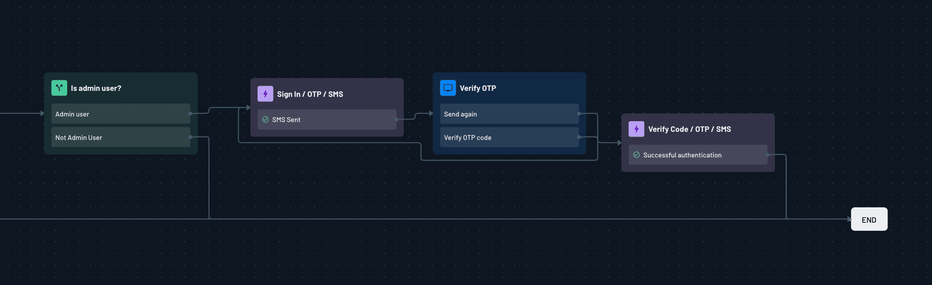Click the output port of Verify OTP code row
The image size is (932, 285).
click(579, 137)
